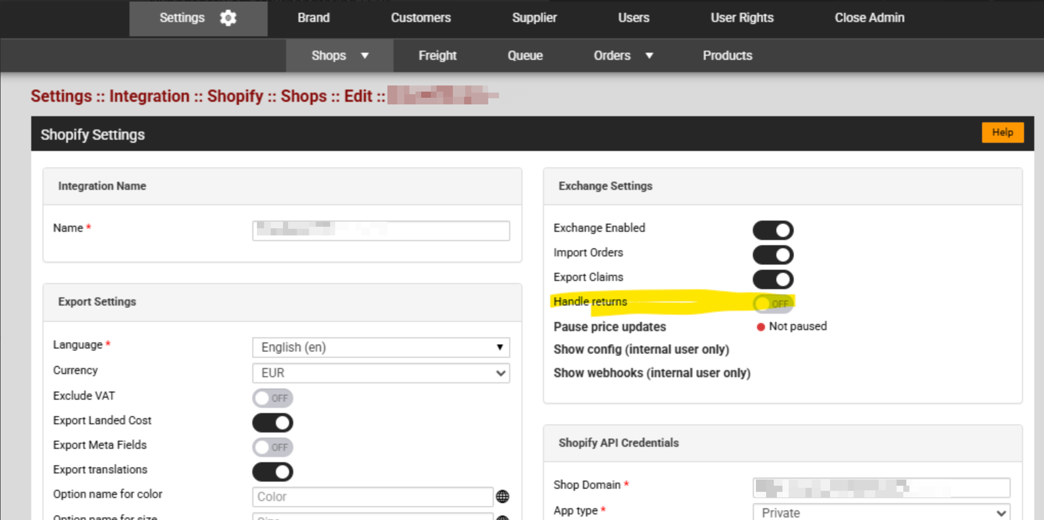Toggle Export translations switch
Viewport: 1044px width, 520px height.
point(272,472)
